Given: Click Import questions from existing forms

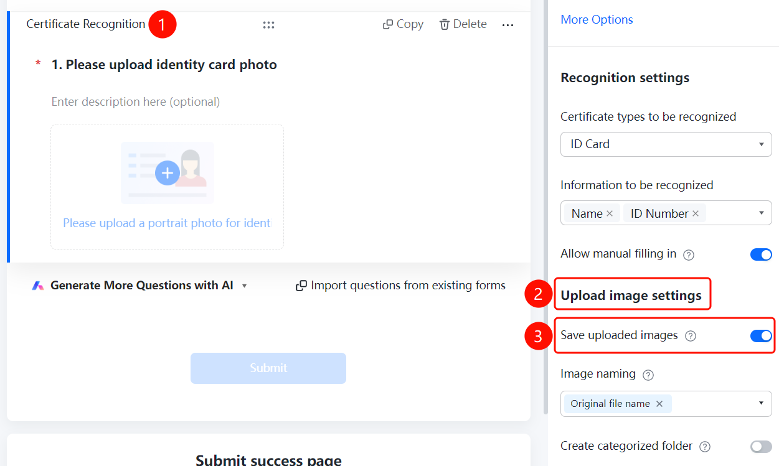Looking at the screenshot, I should tap(400, 286).
